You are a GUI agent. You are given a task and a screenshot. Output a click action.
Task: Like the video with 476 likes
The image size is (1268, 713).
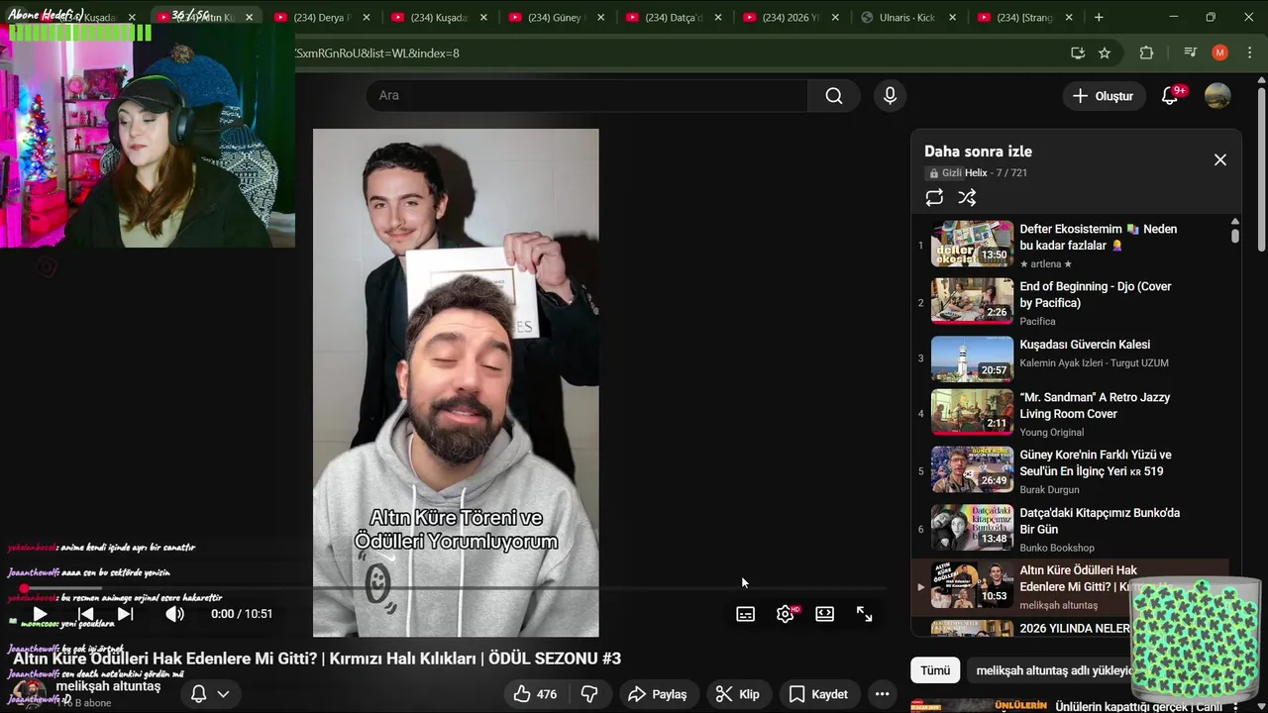click(x=535, y=694)
